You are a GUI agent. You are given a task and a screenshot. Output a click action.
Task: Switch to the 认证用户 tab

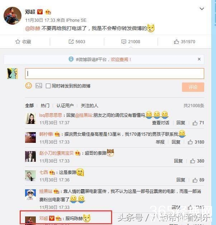point(65,106)
